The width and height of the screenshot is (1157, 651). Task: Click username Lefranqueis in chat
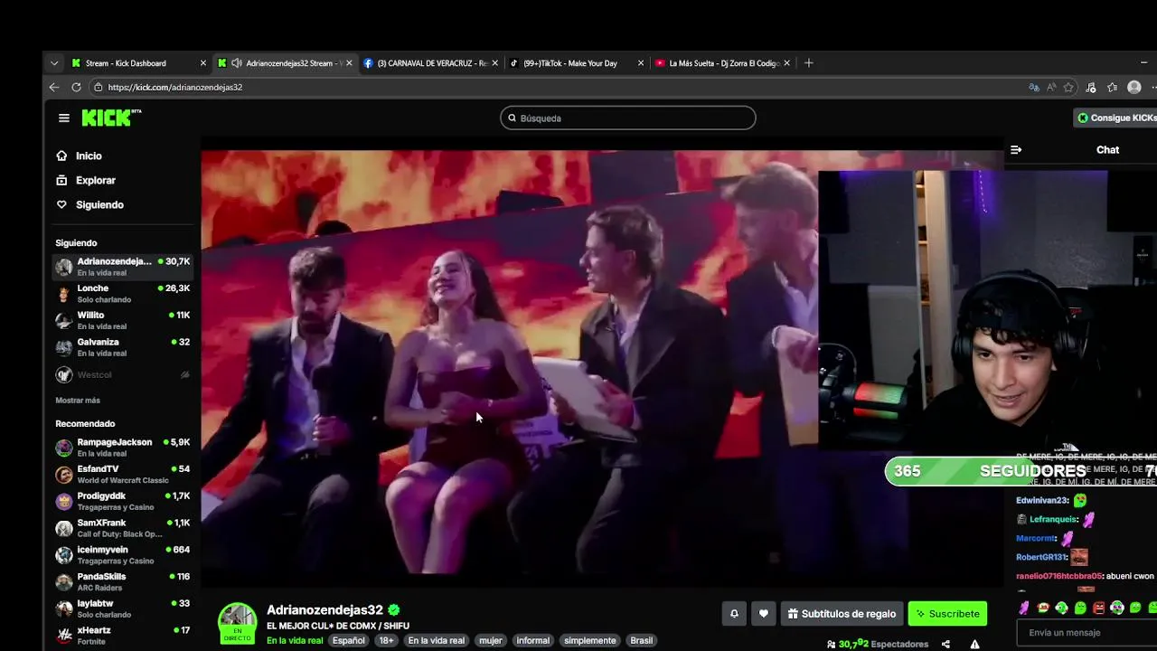(x=1053, y=520)
